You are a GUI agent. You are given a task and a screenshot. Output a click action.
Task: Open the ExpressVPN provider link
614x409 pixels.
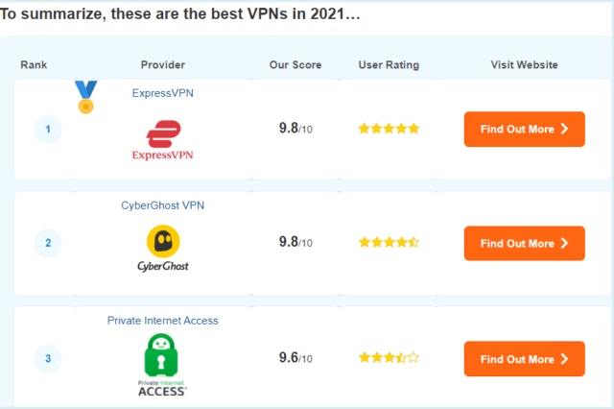tap(162, 93)
